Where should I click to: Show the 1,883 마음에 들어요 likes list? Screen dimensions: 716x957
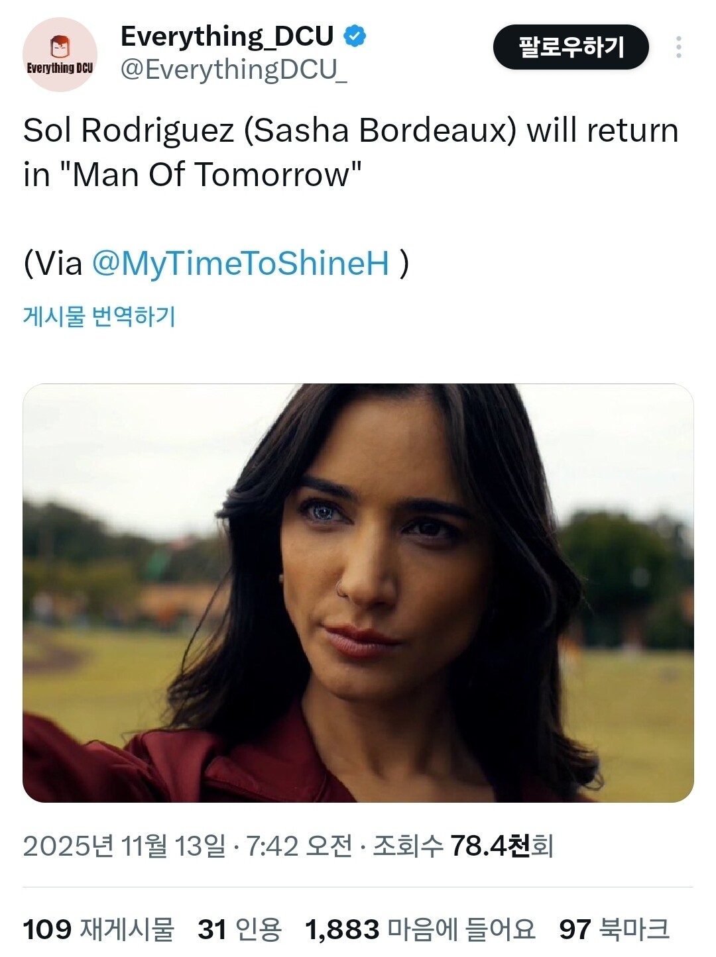pos(420,929)
